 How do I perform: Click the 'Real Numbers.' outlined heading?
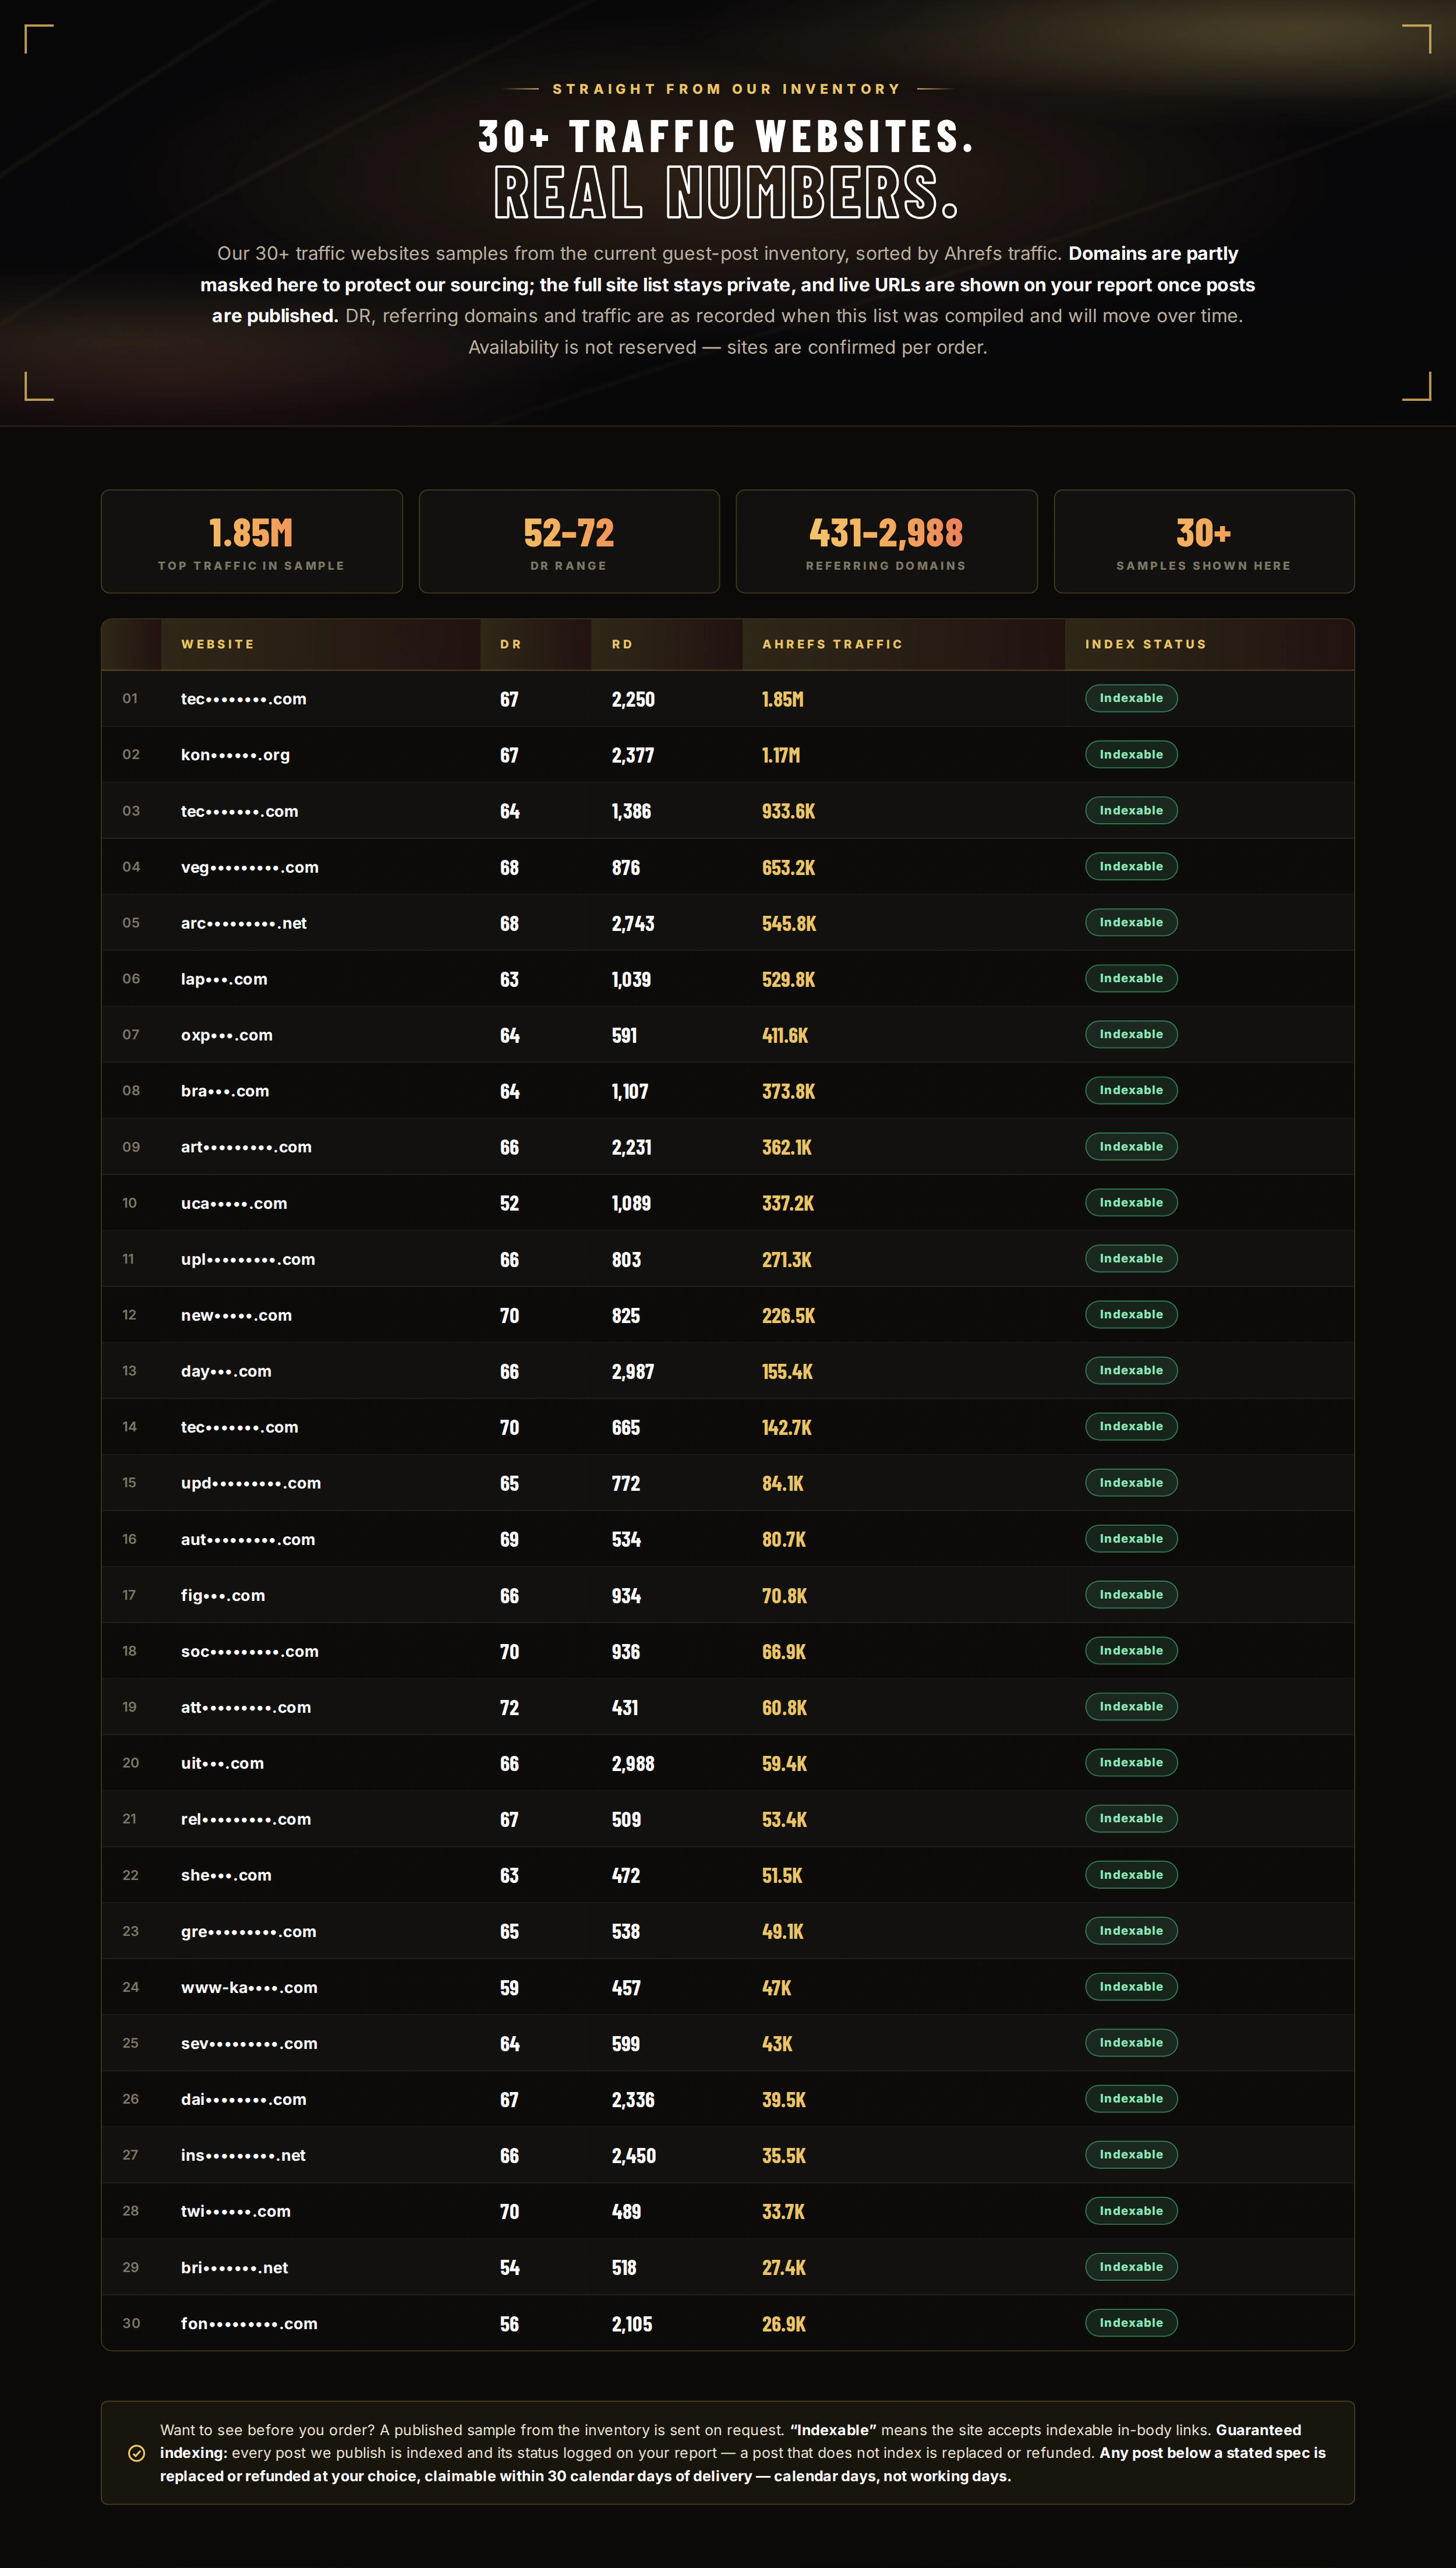727,192
